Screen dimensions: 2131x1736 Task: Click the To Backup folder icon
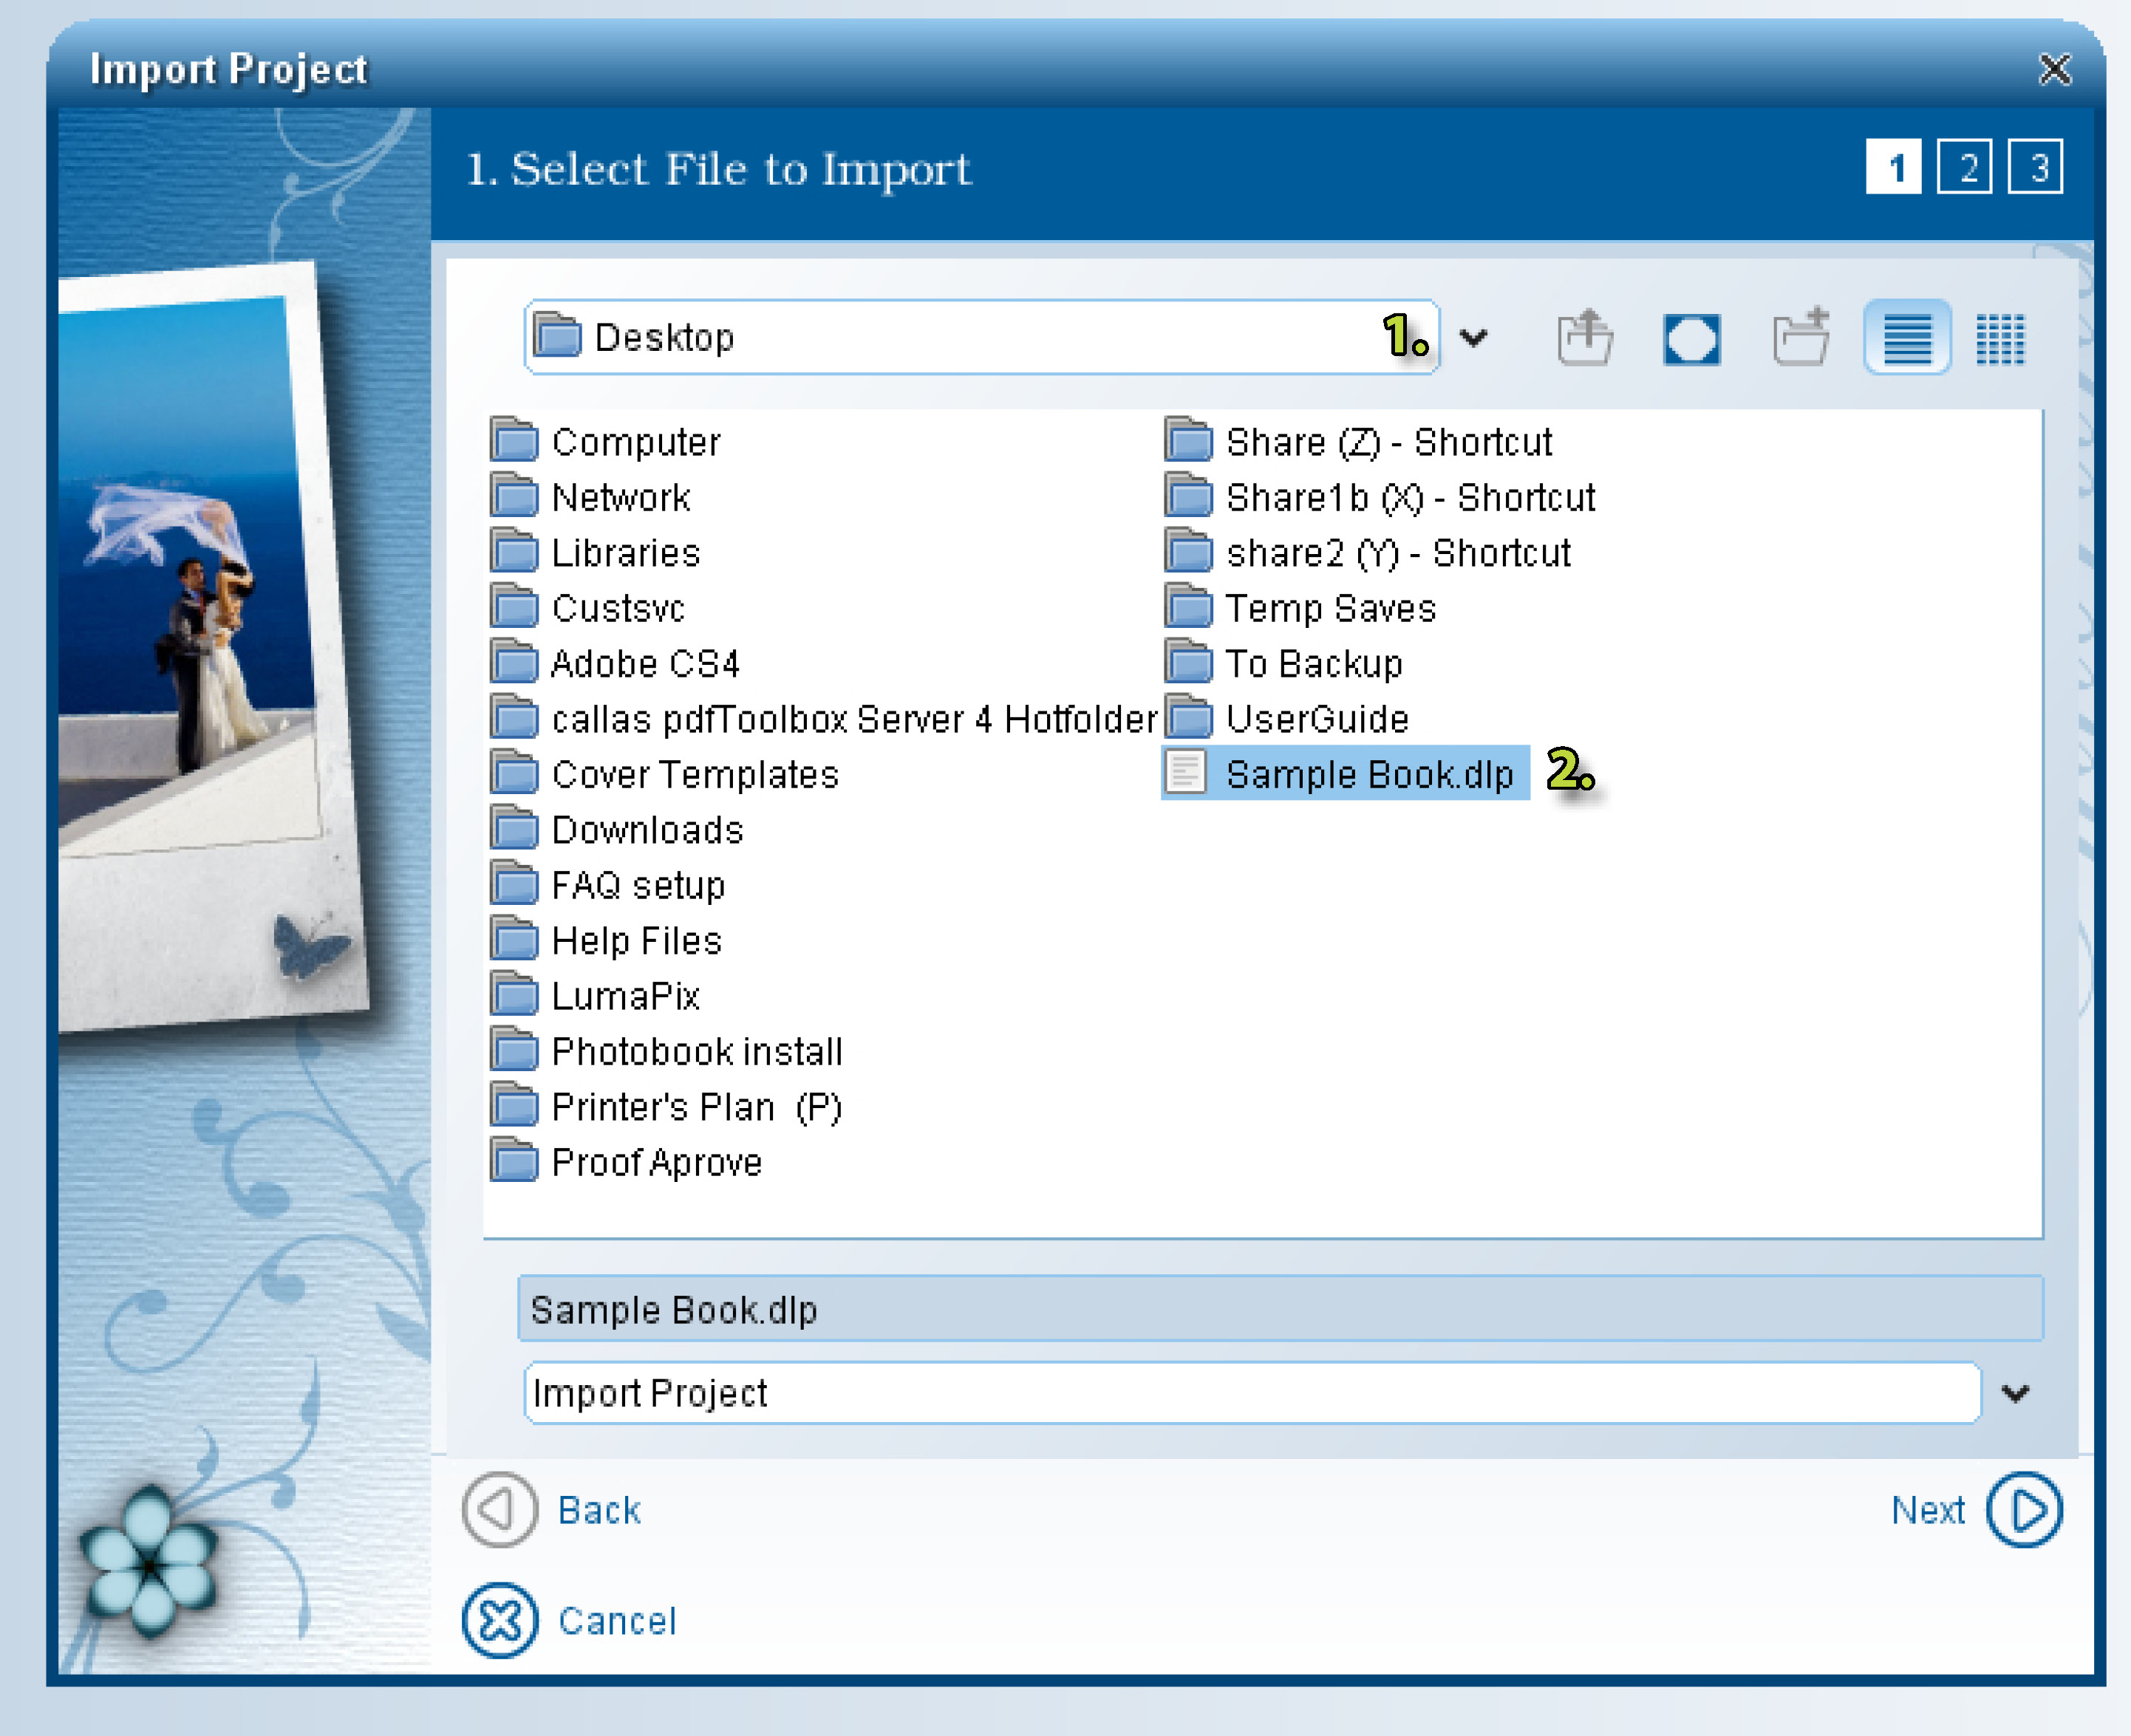pyautogui.click(x=1188, y=662)
